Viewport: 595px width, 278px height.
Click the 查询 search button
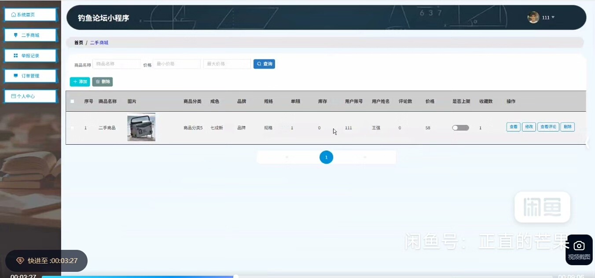coord(264,64)
